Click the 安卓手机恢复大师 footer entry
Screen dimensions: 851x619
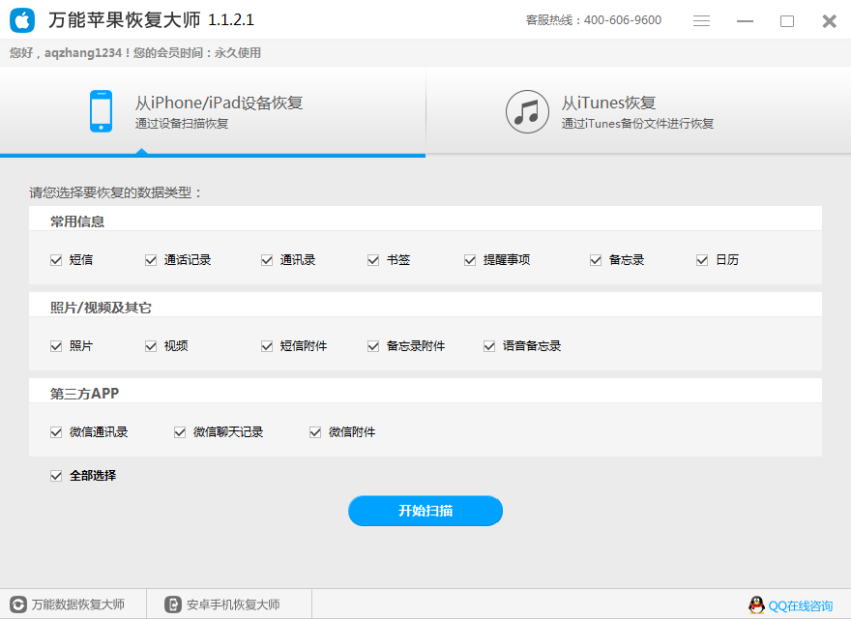coord(222,604)
